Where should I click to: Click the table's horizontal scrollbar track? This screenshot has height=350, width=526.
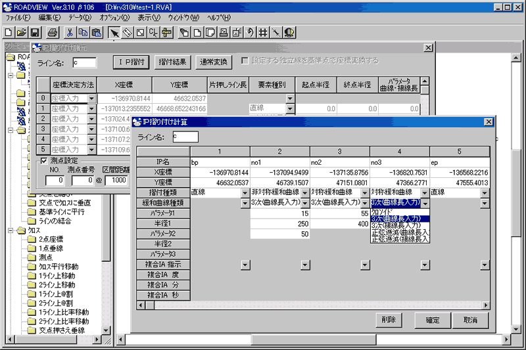pos(319,305)
